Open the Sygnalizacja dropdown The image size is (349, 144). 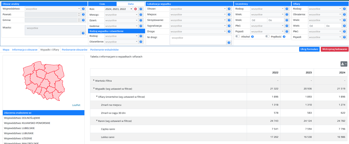pyautogui.click(x=198, y=26)
